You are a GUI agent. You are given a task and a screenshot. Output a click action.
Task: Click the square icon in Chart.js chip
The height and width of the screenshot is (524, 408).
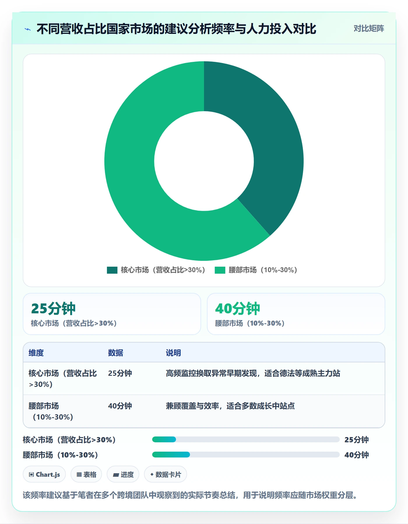(x=31, y=475)
